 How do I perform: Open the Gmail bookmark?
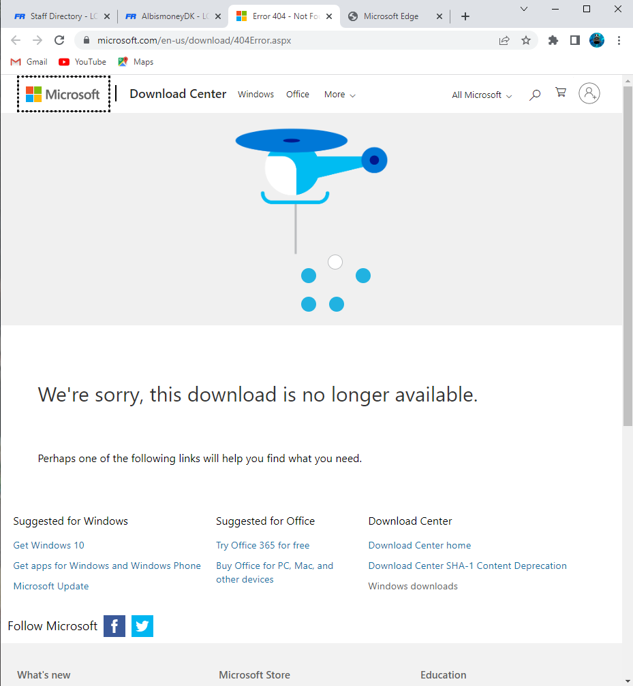pyautogui.click(x=29, y=62)
